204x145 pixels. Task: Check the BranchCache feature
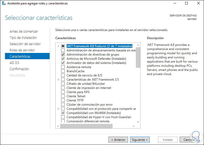coord(63,71)
